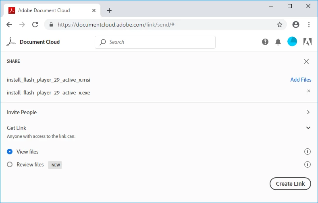Open the blue user profile avatar
This screenshot has width=318, height=203.
(x=292, y=42)
